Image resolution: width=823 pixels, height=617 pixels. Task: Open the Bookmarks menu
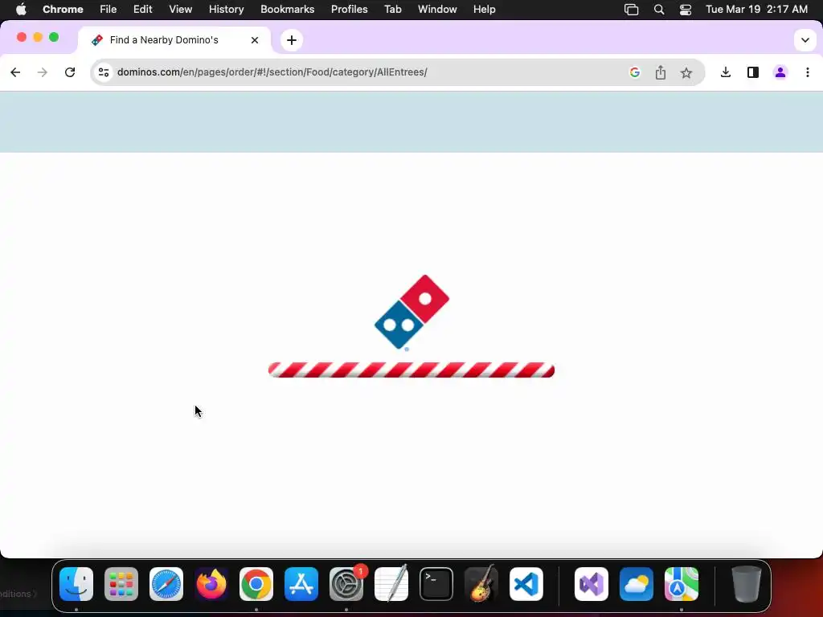(287, 10)
